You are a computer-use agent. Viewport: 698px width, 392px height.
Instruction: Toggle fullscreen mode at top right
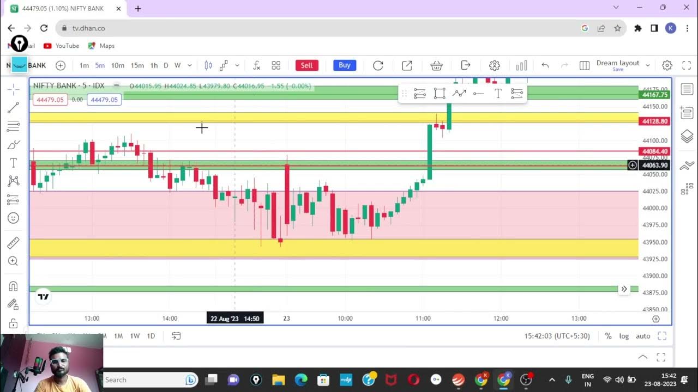click(x=687, y=65)
